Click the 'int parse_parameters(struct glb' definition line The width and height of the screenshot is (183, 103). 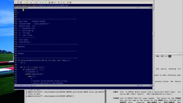pos(44,60)
